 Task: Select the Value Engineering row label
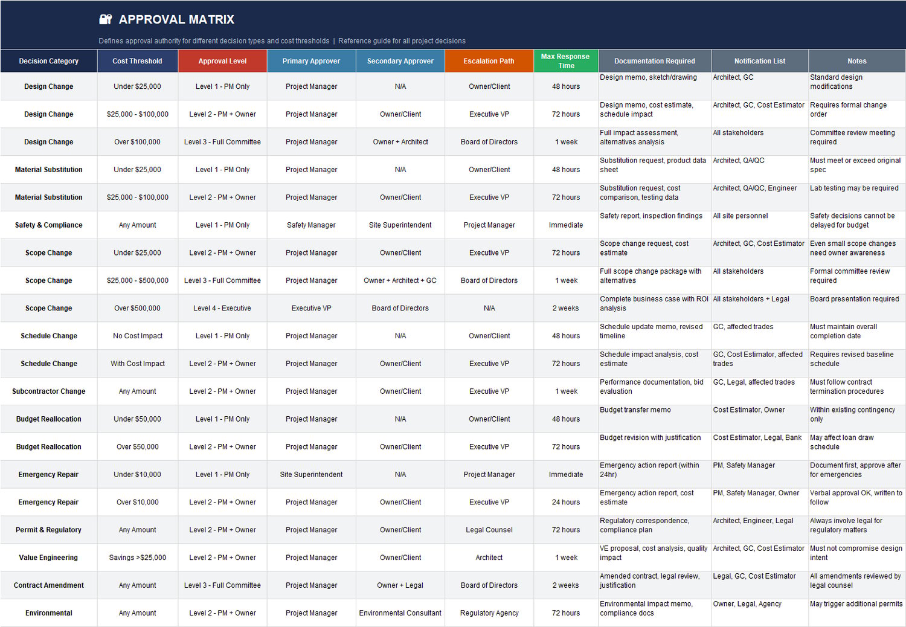pos(48,557)
